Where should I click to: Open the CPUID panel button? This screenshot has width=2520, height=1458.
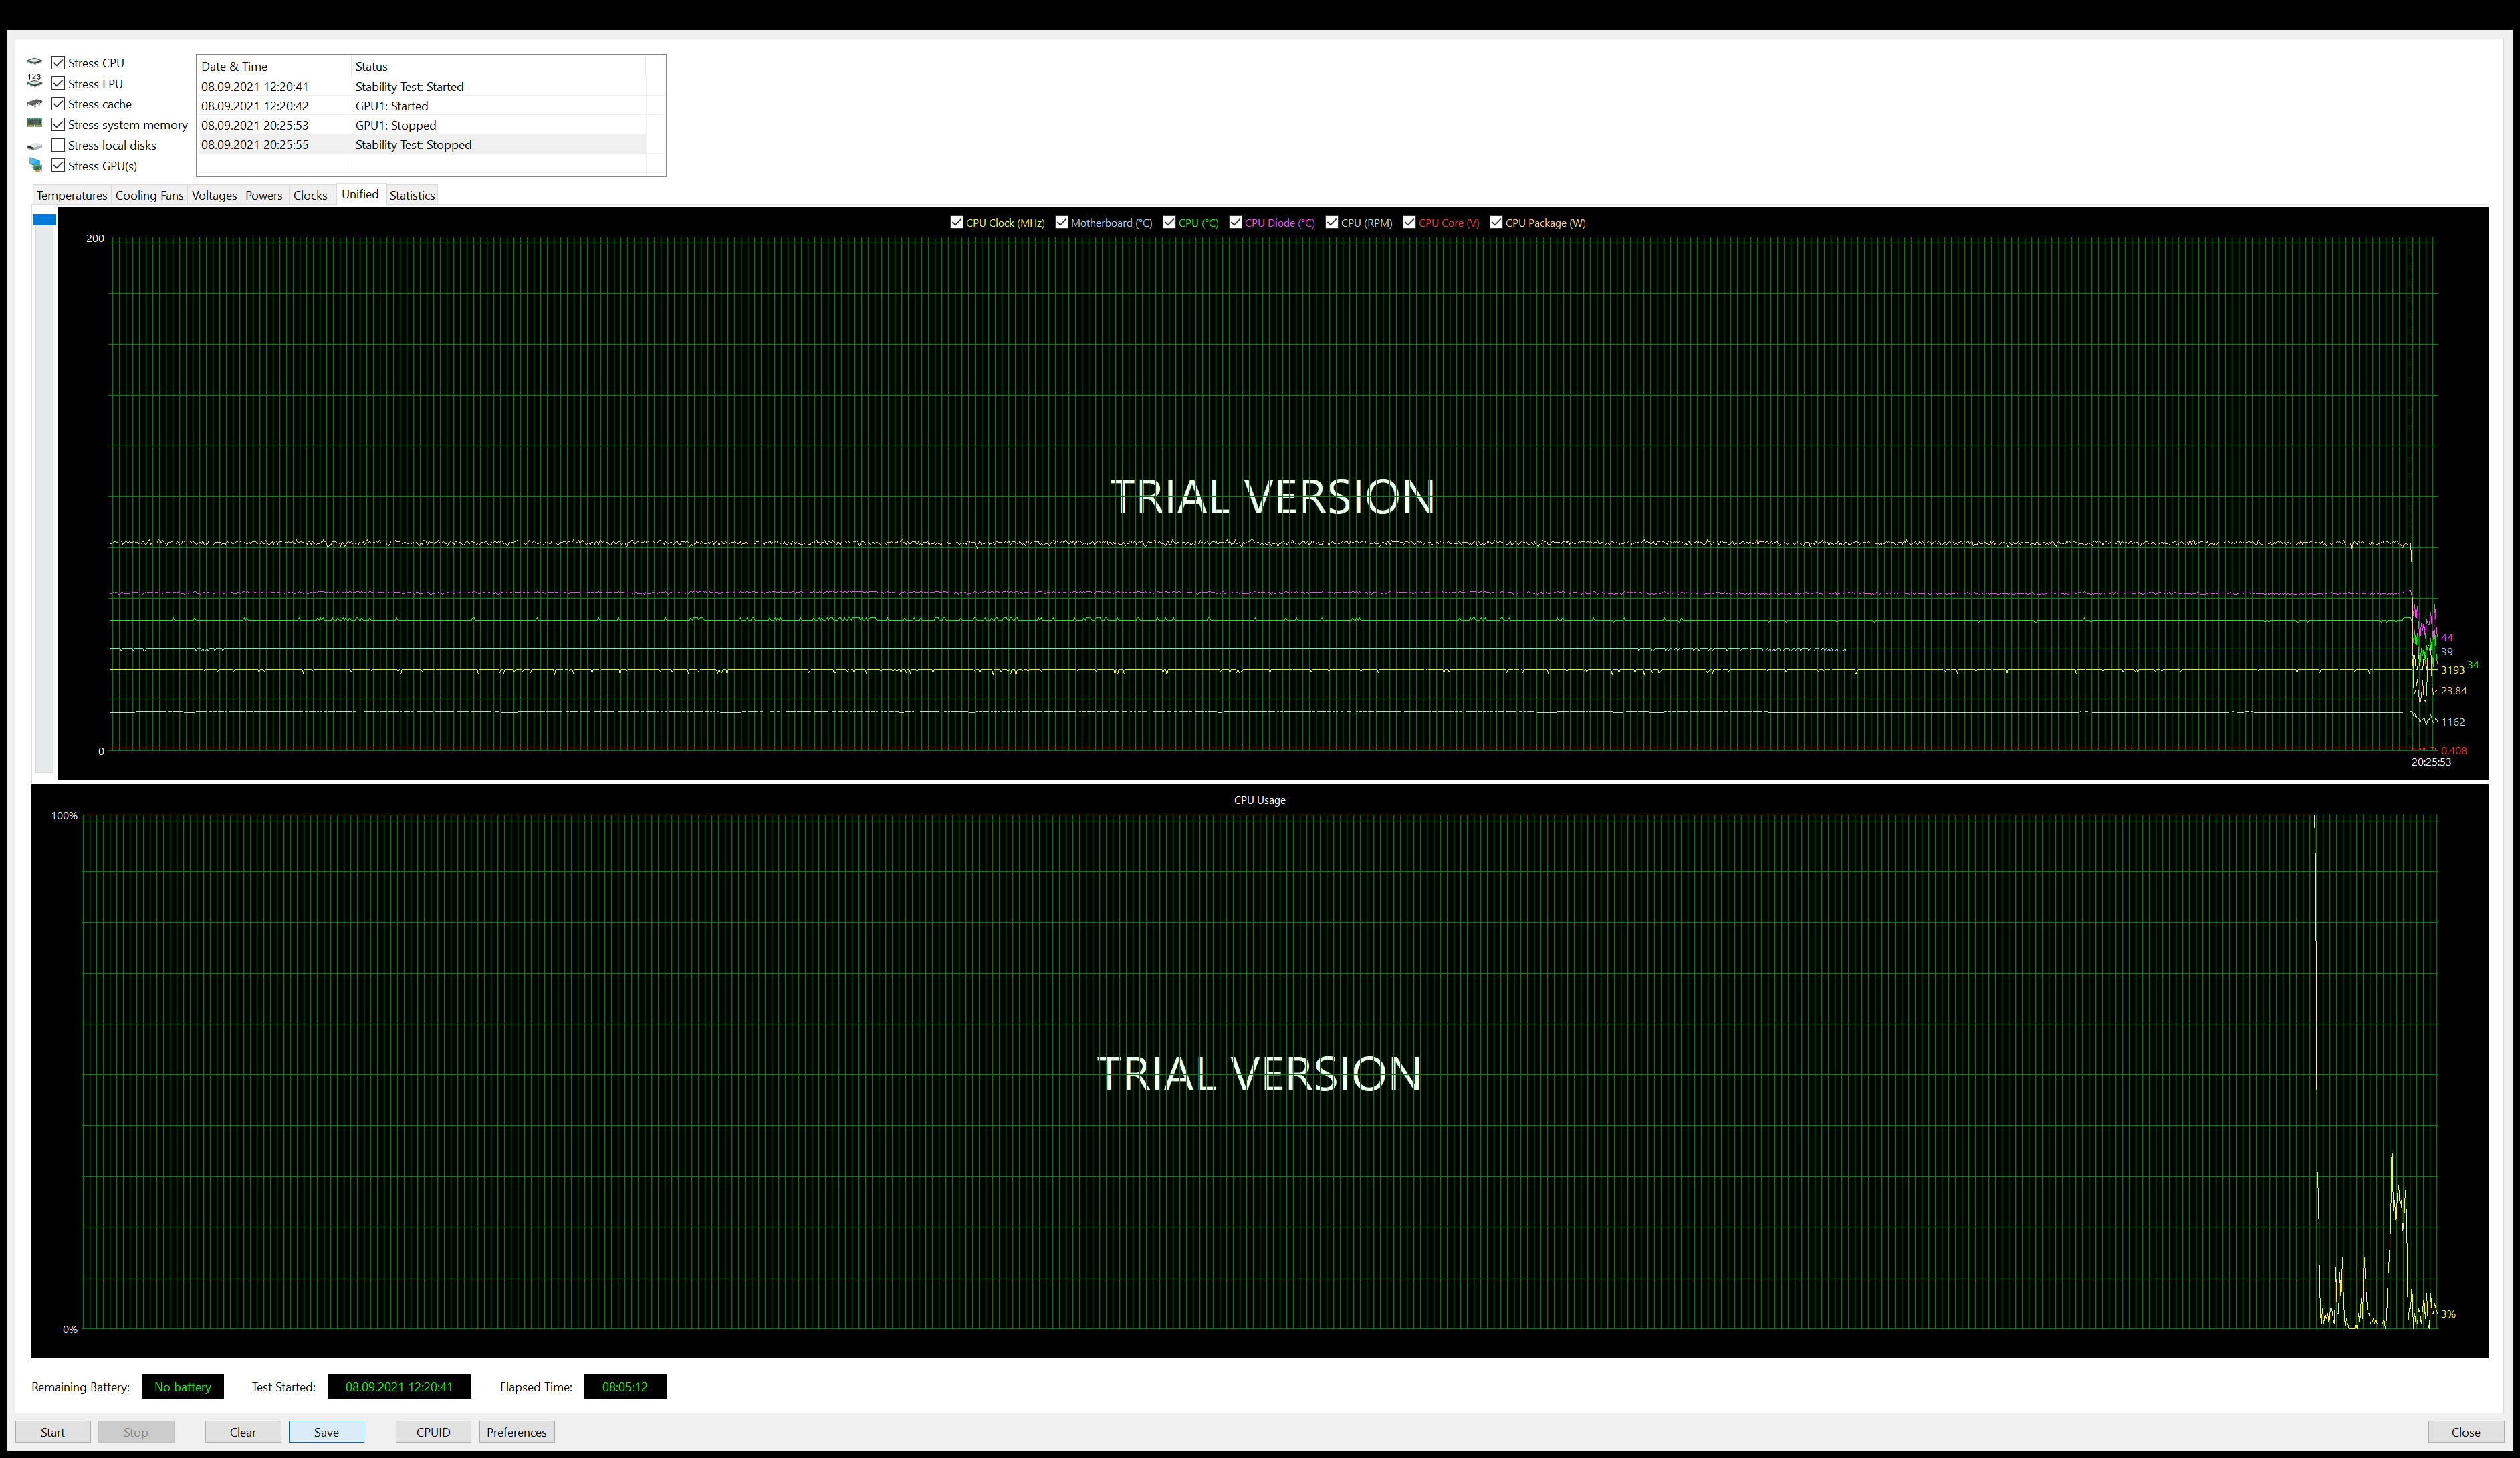click(x=433, y=1432)
